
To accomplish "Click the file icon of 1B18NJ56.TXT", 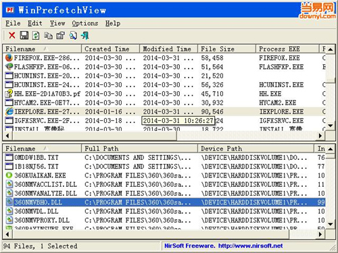I will [9, 166].
